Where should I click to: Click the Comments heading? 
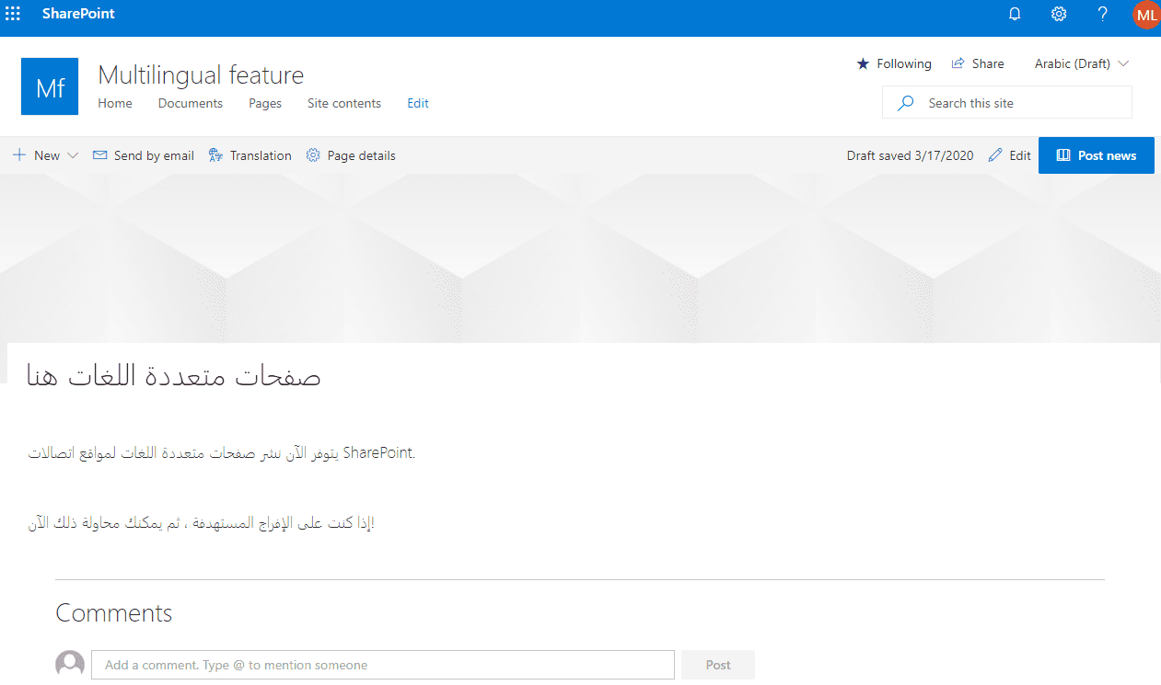tap(114, 613)
